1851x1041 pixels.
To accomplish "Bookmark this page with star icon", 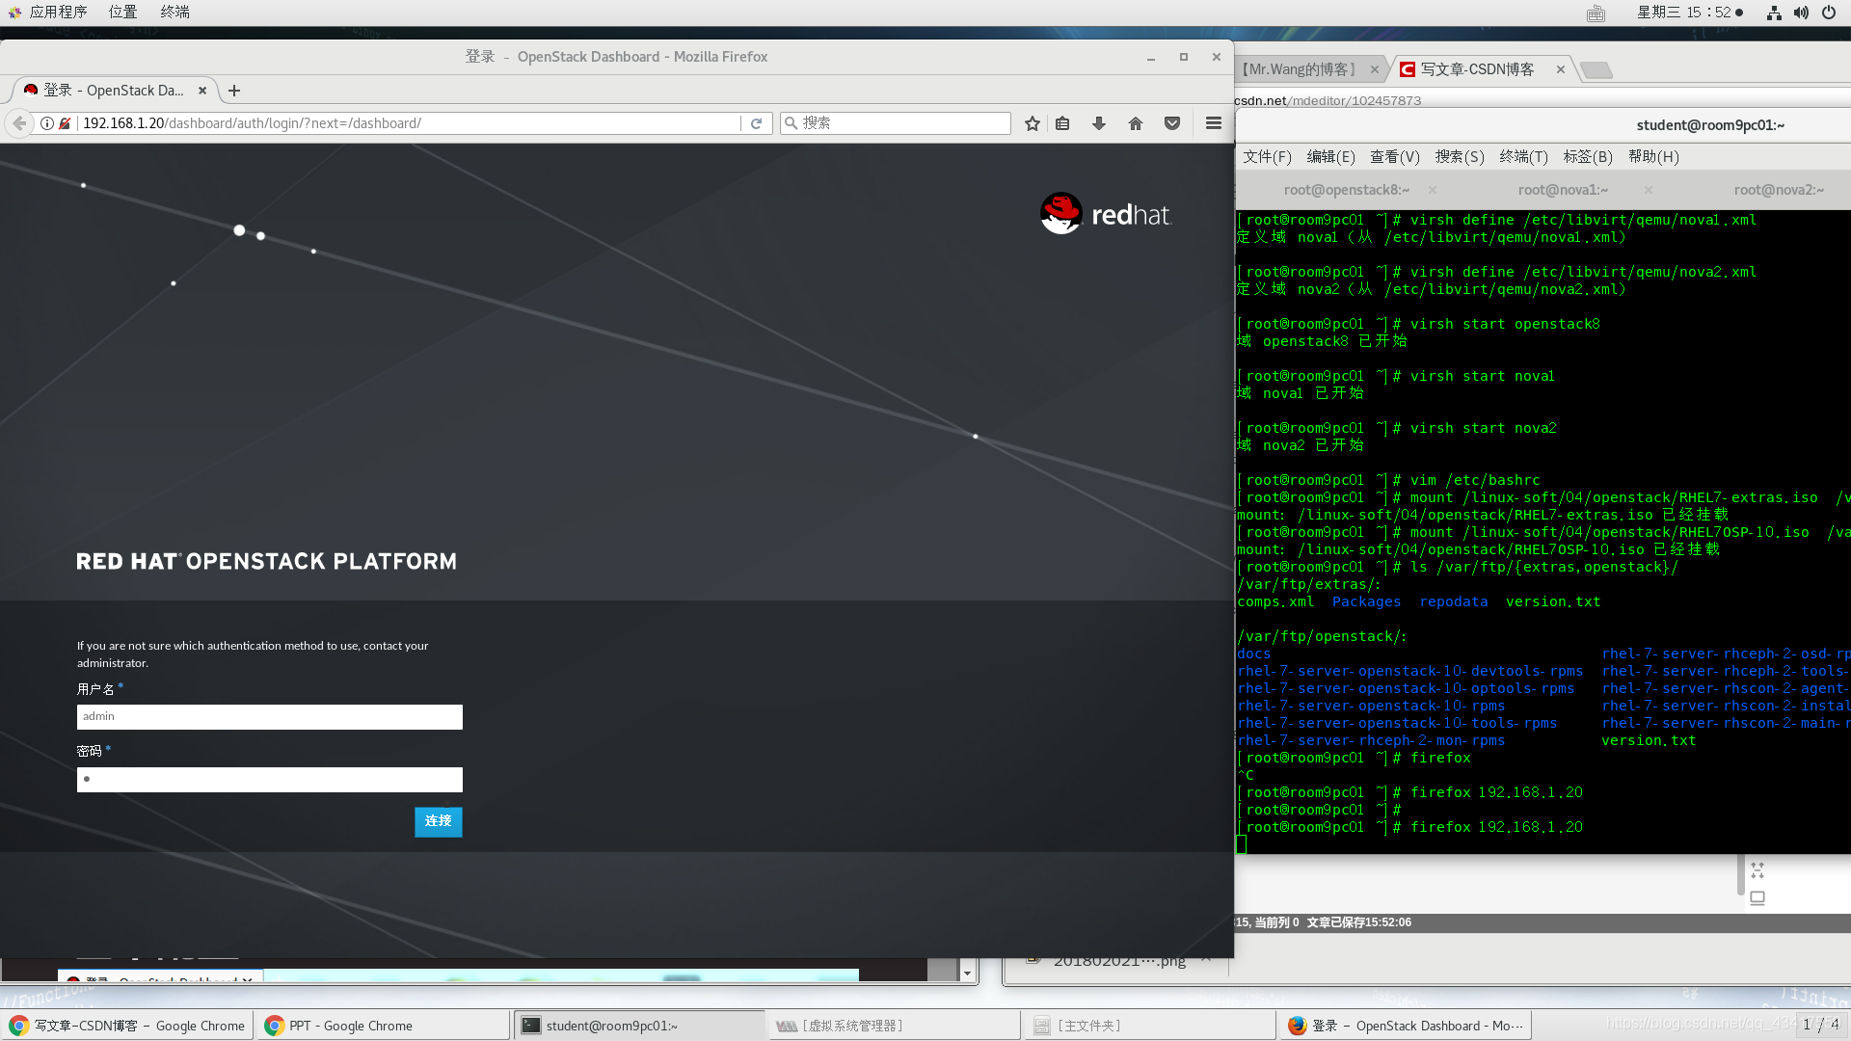I will coord(1033,123).
